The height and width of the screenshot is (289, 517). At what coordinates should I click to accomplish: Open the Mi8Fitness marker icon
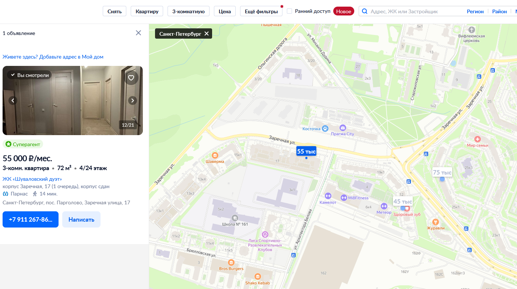pos(344,198)
